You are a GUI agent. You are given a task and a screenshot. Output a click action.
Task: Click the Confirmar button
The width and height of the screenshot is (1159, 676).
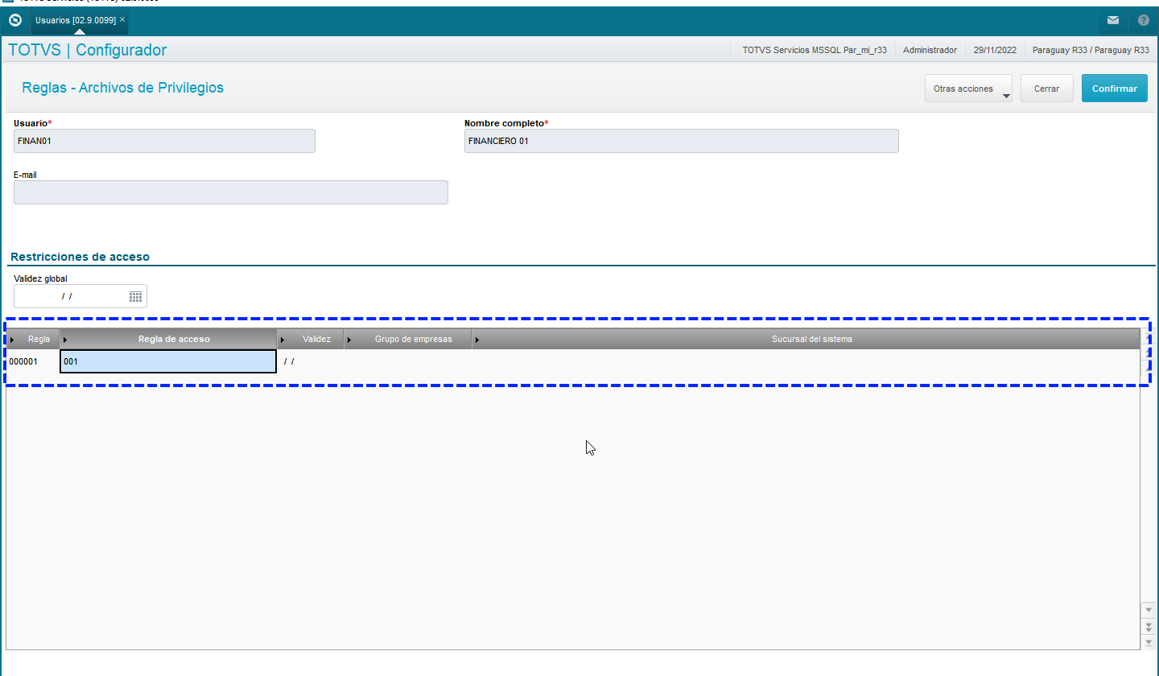pos(1114,89)
